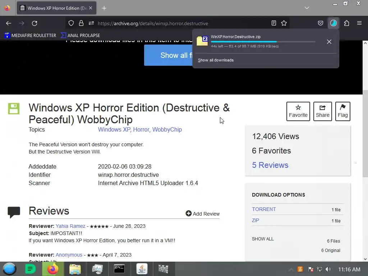Open the WobbyChip topic link
The image size is (368, 276).
coord(167,129)
